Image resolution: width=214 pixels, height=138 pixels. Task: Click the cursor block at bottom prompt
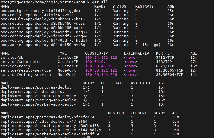[89, 137]
